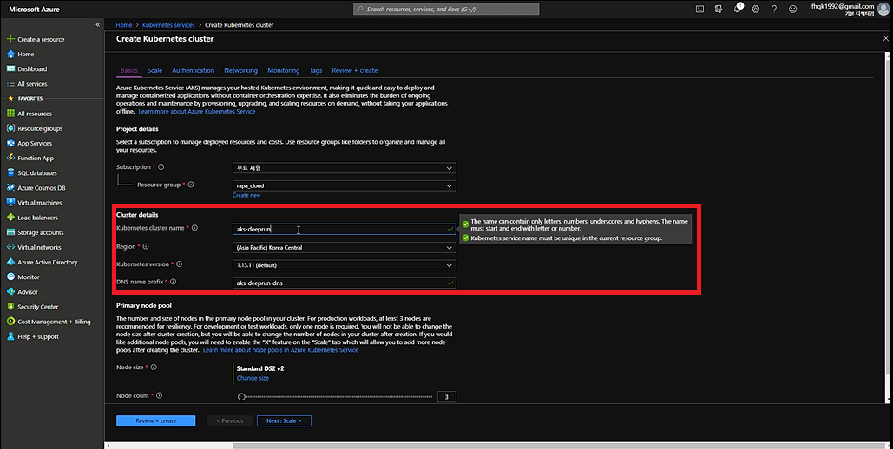Open the Region dropdown
The height and width of the screenshot is (449, 893).
click(344, 248)
